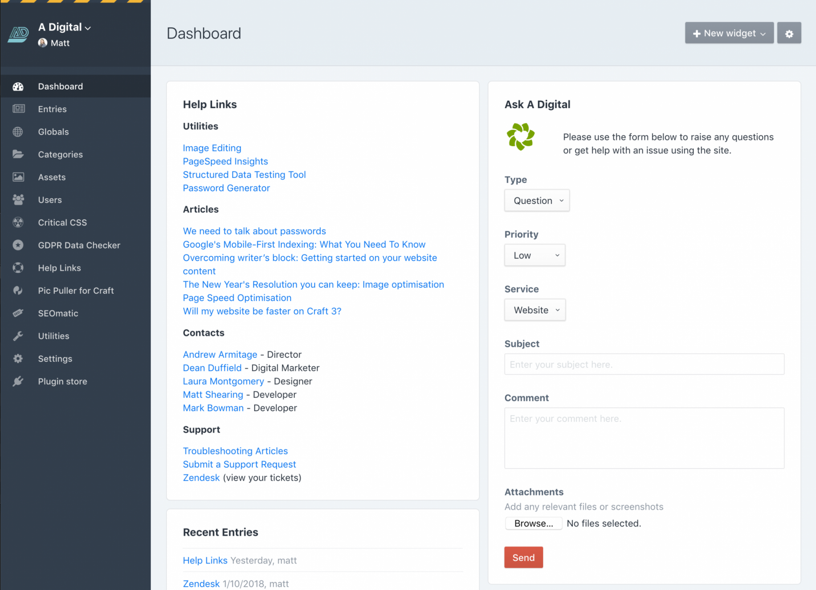Click the SEOmatic tag icon

pos(18,313)
